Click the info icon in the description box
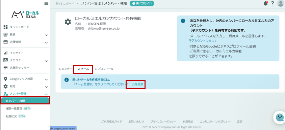Viewport: 285px width, 130px height. pos(183,21)
